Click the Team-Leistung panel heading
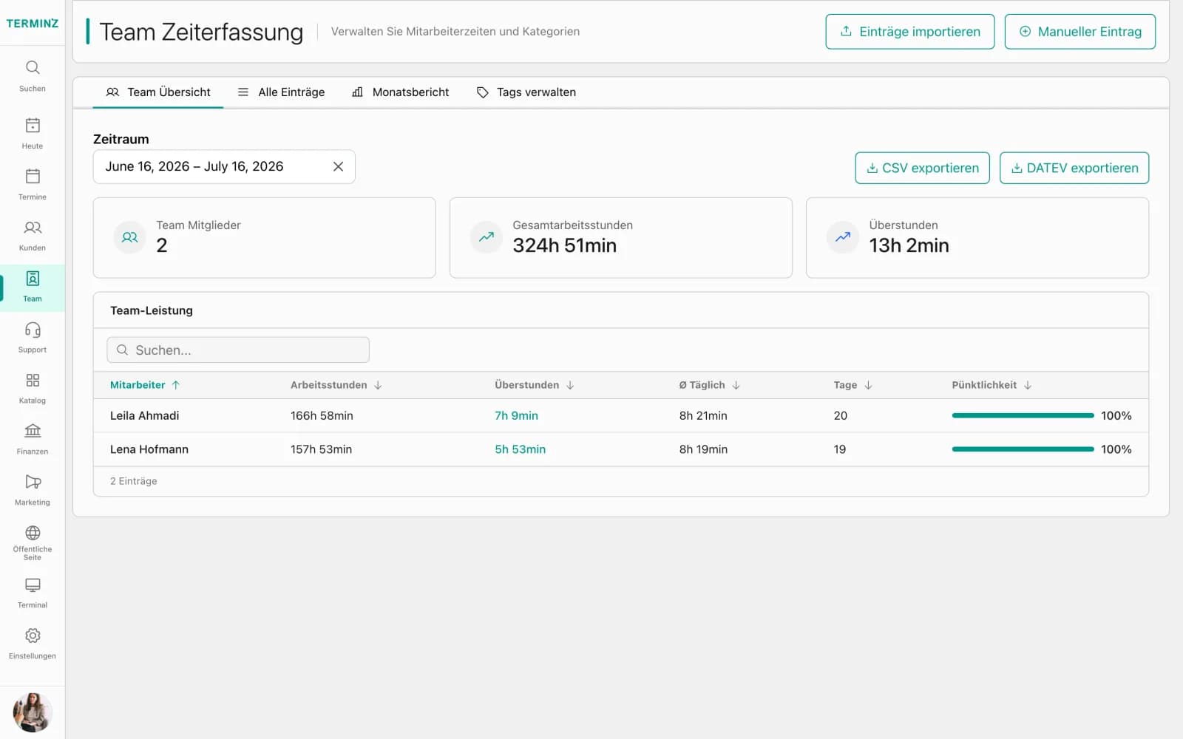This screenshot has width=1183, height=739. [x=152, y=310]
